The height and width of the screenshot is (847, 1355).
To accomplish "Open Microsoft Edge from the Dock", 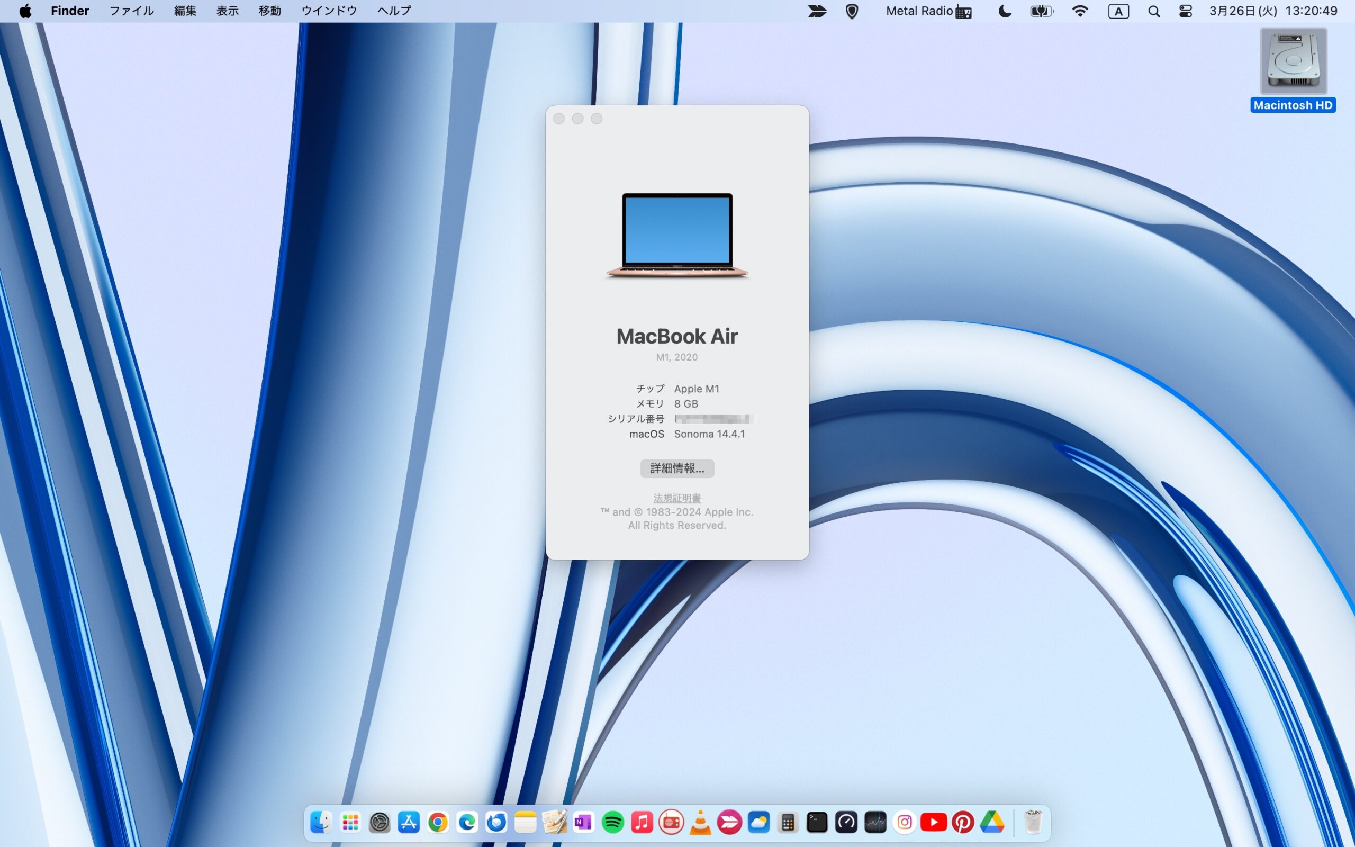I will click(x=467, y=822).
